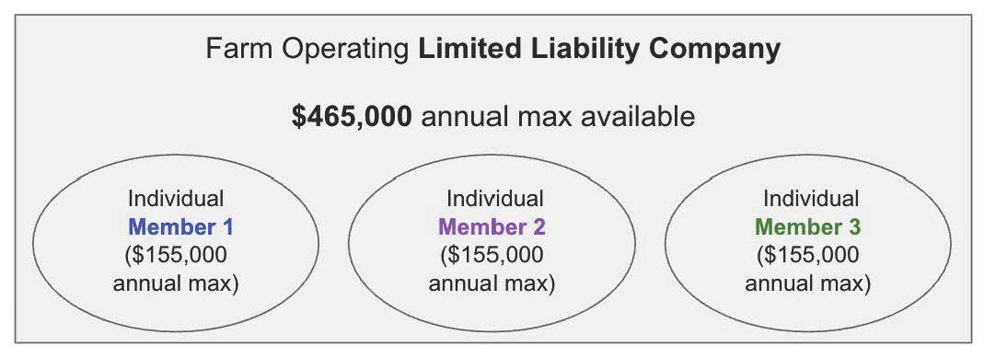Select "annual max)" text in Member 1 oval
The height and width of the screenshot is (358, 984).
coord(176,284)
